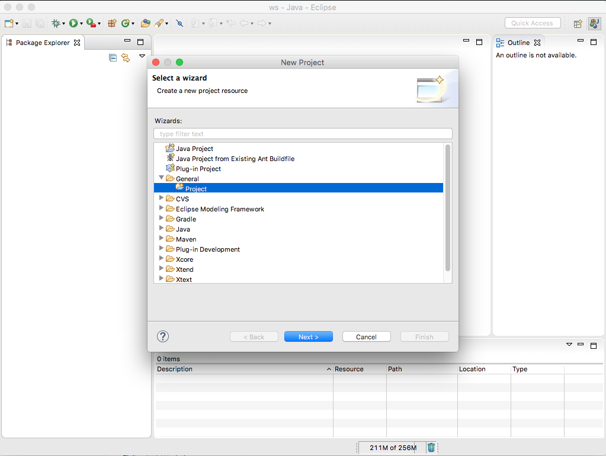606x456 pixels.
Task: Click the Back navigation arrow icon
Action: pos(244,23)
